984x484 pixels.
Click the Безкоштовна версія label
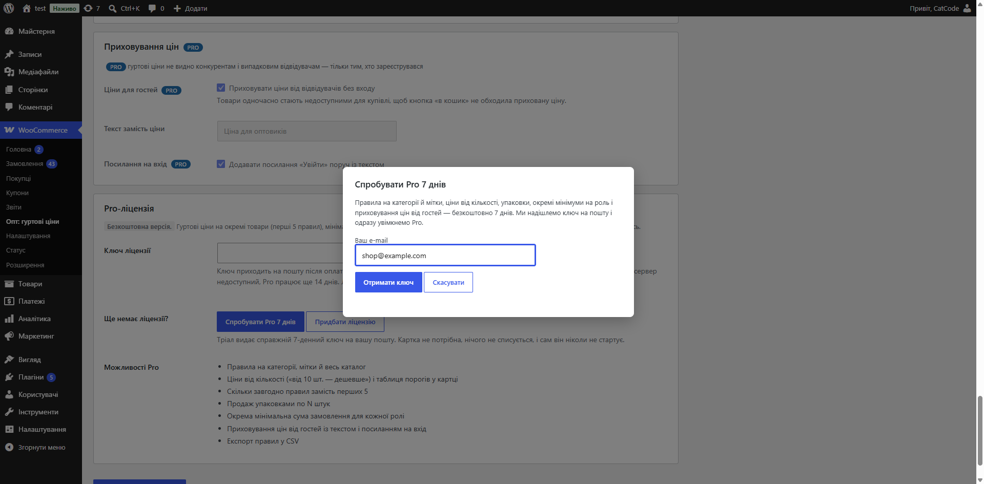click(139, 226)
